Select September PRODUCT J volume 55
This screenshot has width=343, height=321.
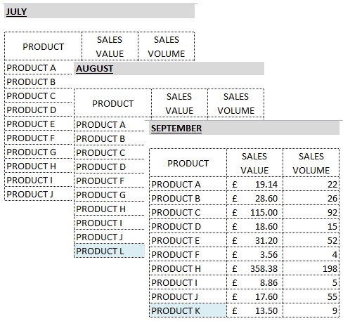(x=311, y=296)
